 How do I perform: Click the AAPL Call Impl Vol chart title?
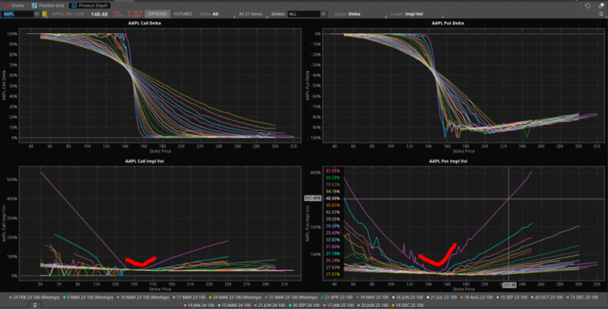tap(144, 161)
